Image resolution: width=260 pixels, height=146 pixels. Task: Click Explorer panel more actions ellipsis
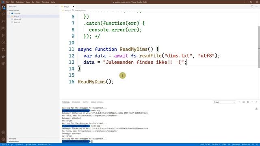pos(56,6)
